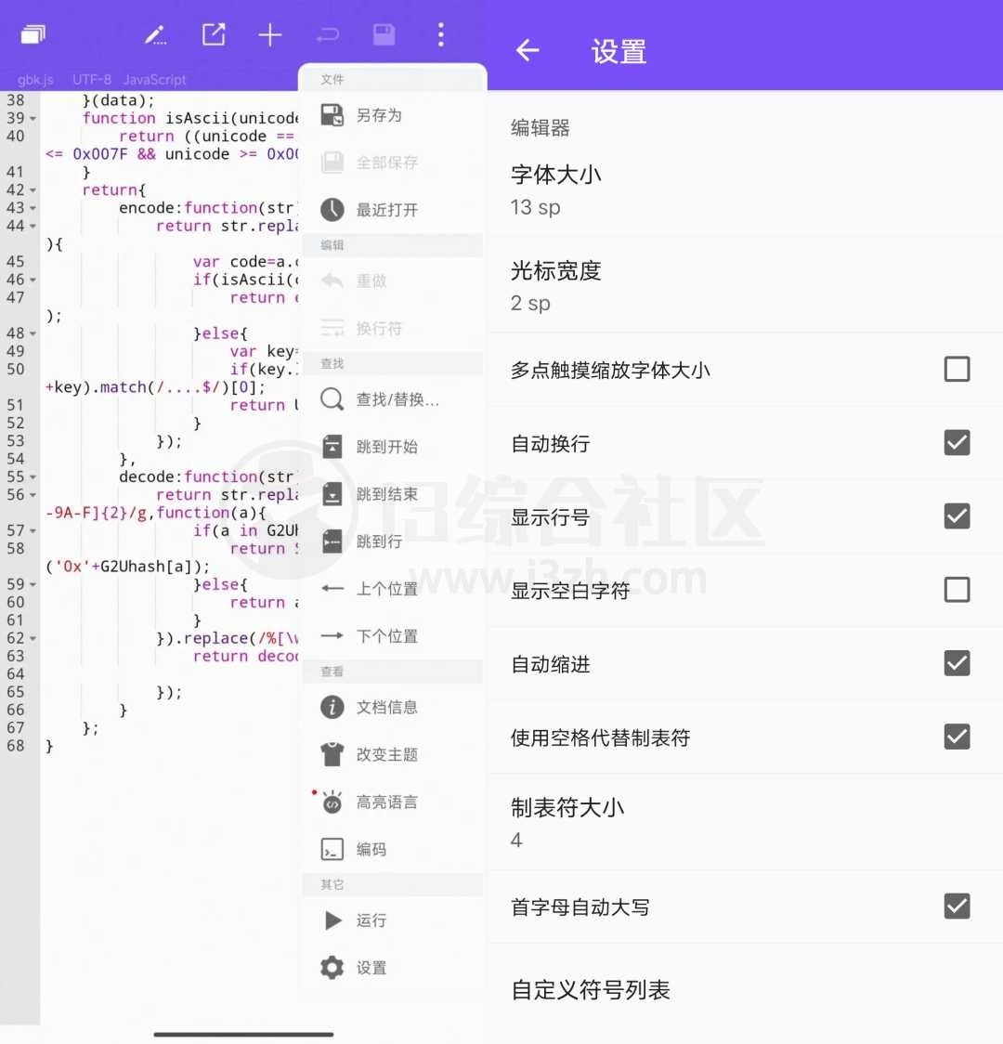1003x1044 pixels.
Task: Collapse code fold arrow at line 42
Action: 33,191
